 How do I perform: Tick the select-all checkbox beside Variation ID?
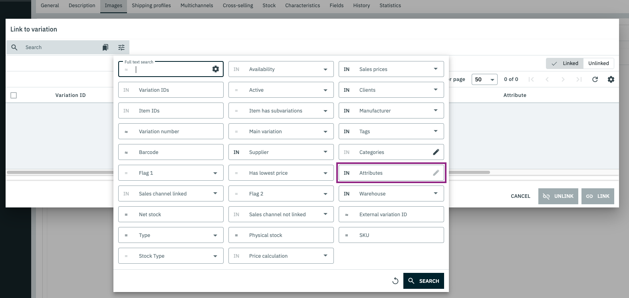pyautogui.click(x=14, y=95)
